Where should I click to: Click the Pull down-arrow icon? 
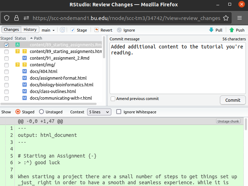click(211, 30)
